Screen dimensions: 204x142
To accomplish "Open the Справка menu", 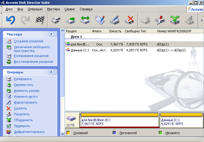I will (86, 9).
